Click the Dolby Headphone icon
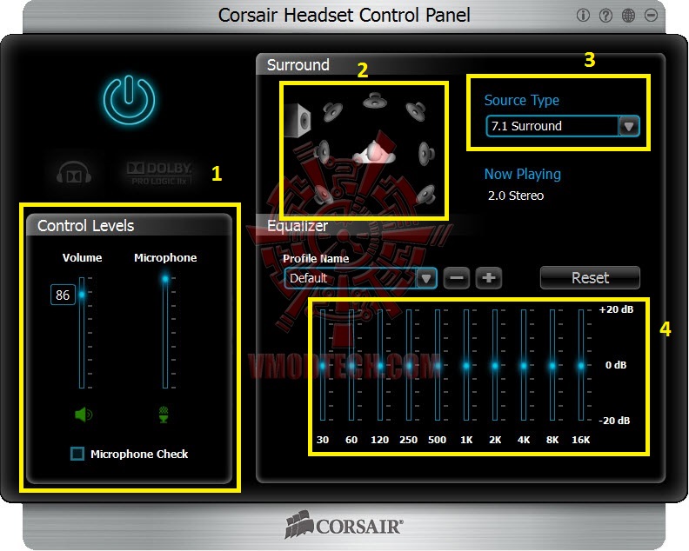 point(74,174)
